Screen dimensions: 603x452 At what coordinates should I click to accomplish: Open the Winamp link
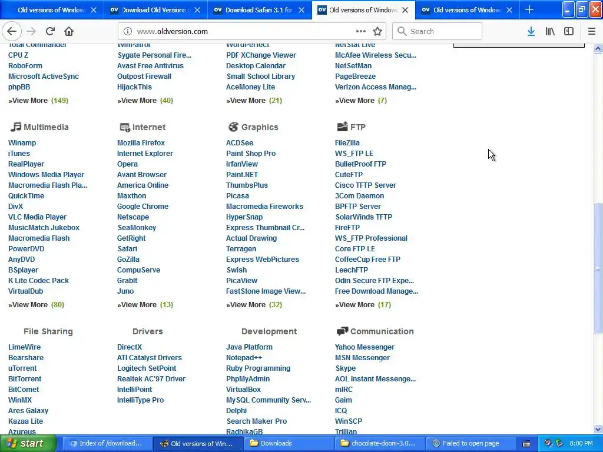pos(22,143)
